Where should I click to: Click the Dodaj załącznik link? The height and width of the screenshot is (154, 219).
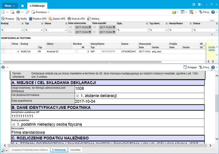click(212, 48)
